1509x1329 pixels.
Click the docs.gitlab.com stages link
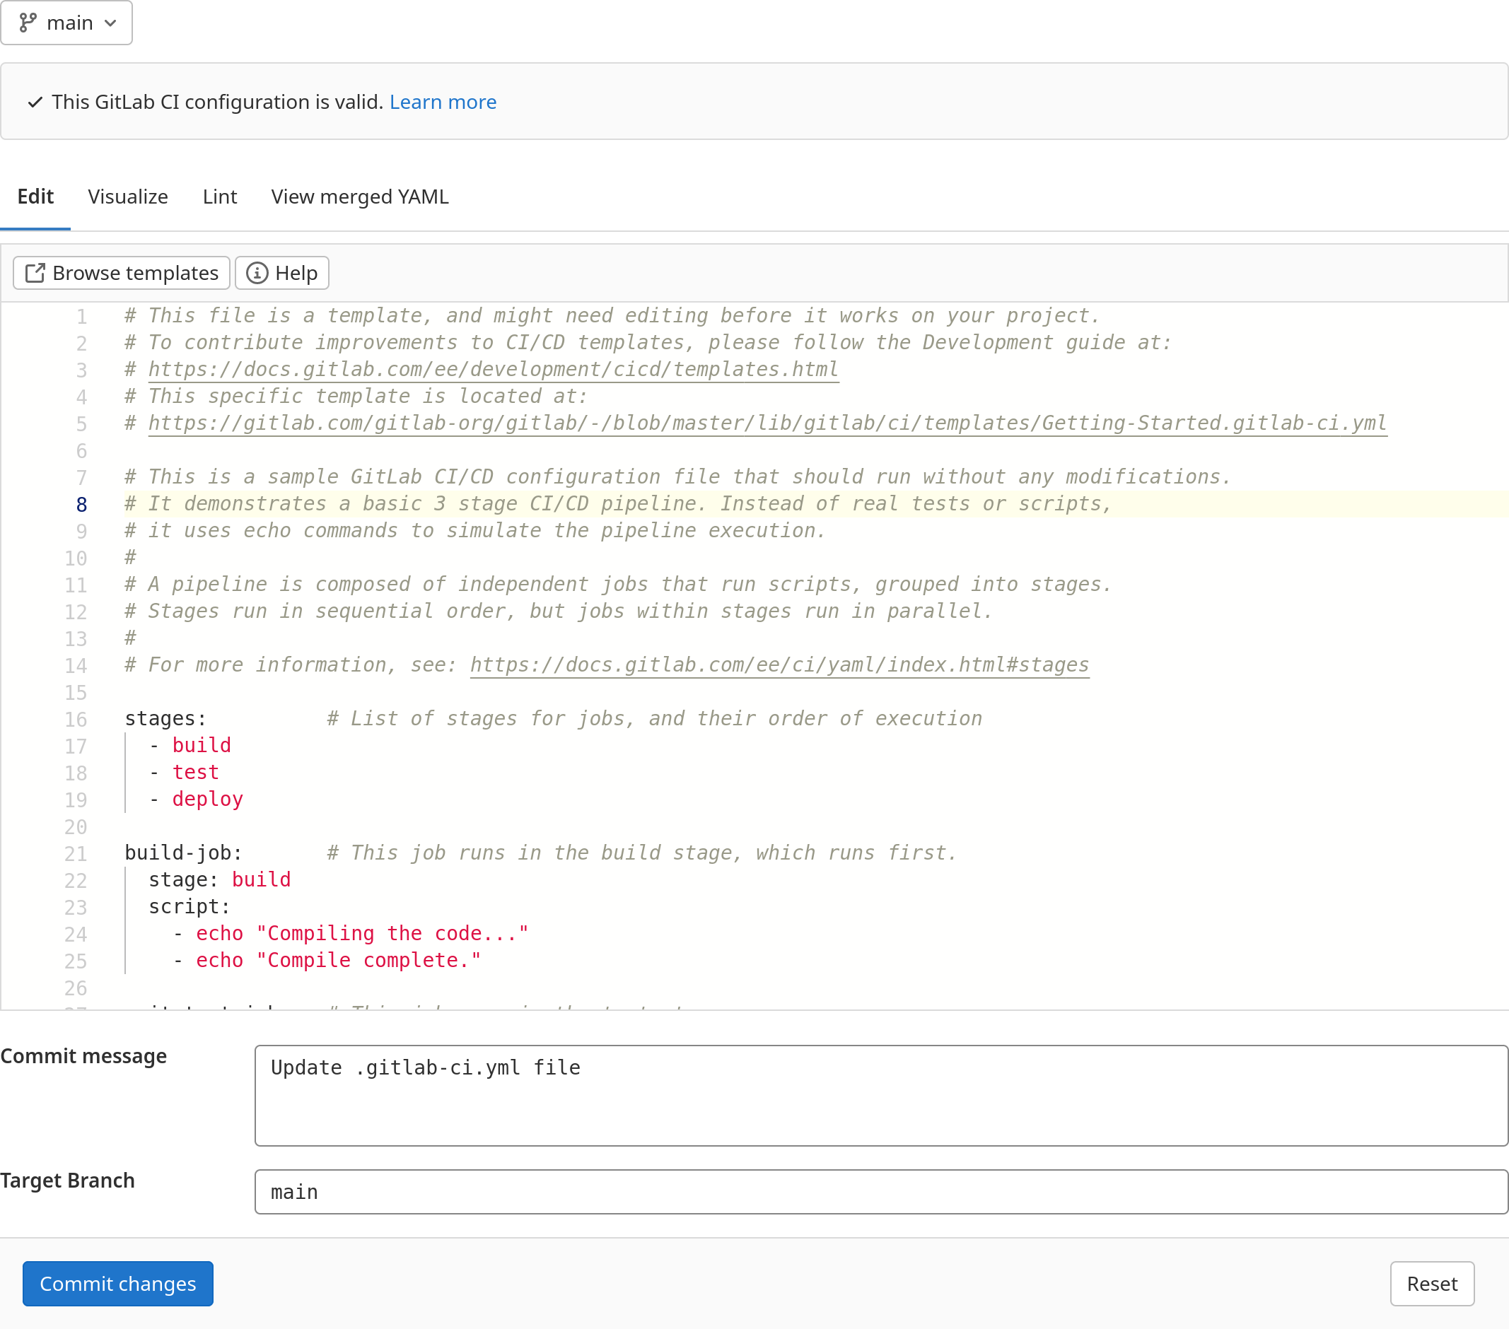click(780, 664)
